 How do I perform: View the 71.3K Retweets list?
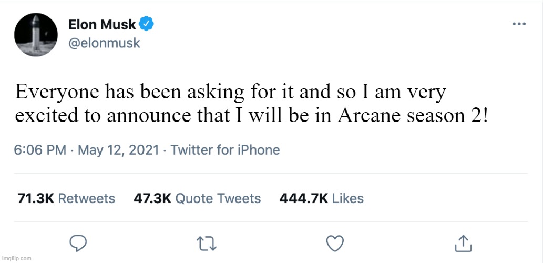[66, 198]
